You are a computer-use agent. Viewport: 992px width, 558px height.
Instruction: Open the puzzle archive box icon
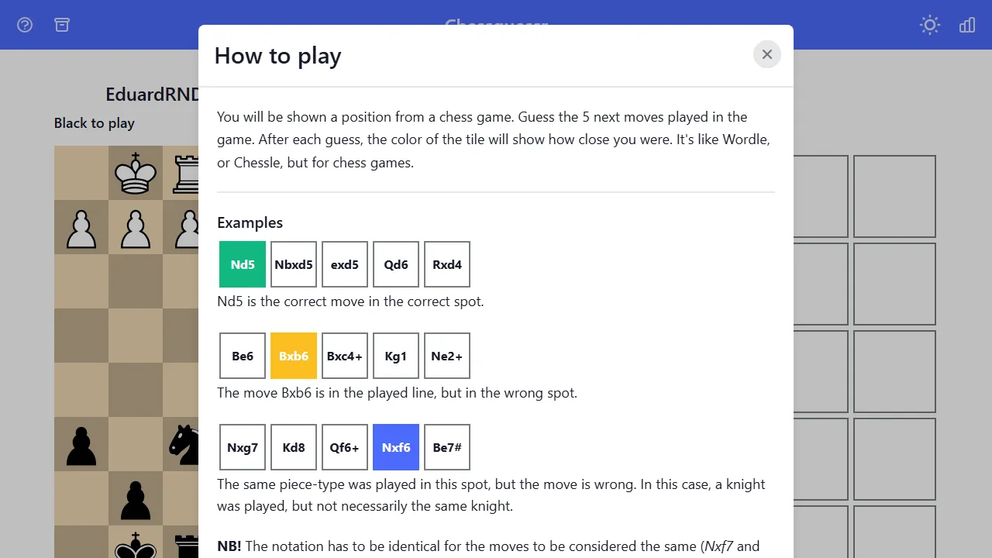click(x=61, y=25)
